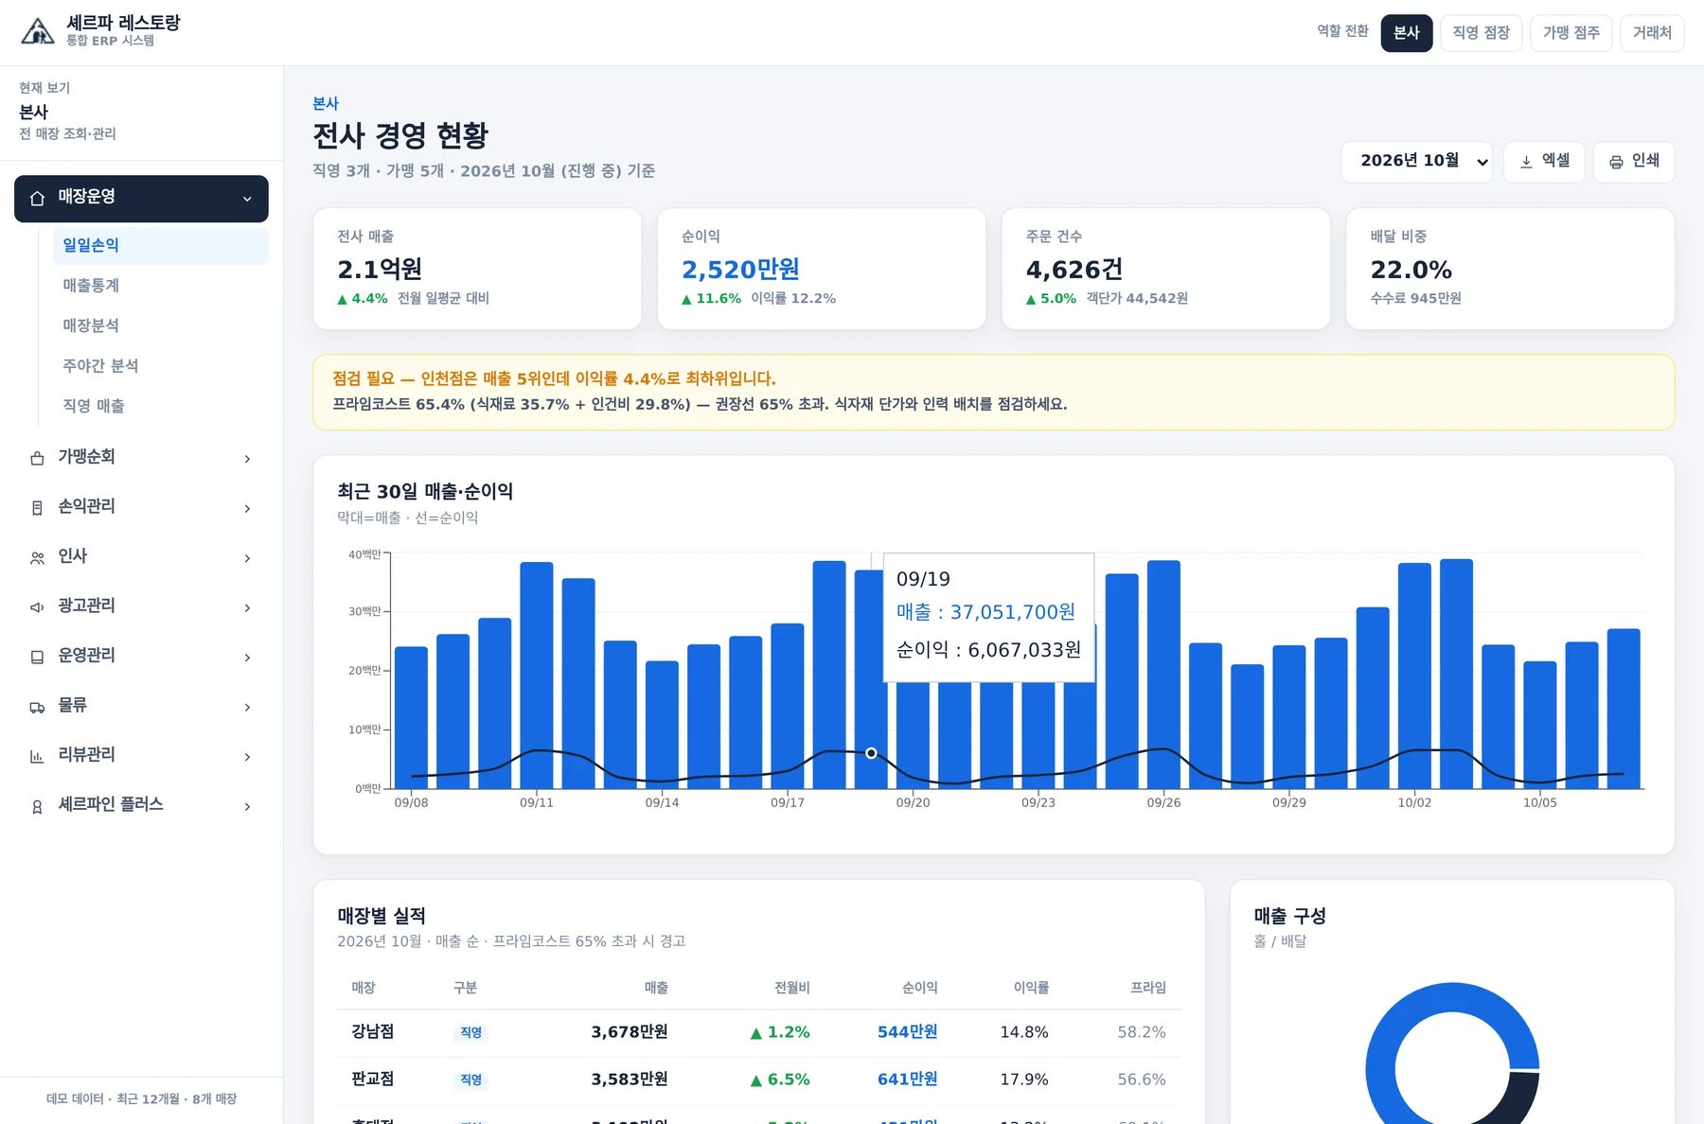
Task: Click the 배달 비중 22.0% card
Action: tap(1510, 269)
